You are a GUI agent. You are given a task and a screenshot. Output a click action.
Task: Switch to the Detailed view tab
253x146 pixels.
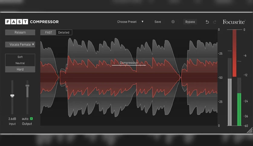pos(64,33)
